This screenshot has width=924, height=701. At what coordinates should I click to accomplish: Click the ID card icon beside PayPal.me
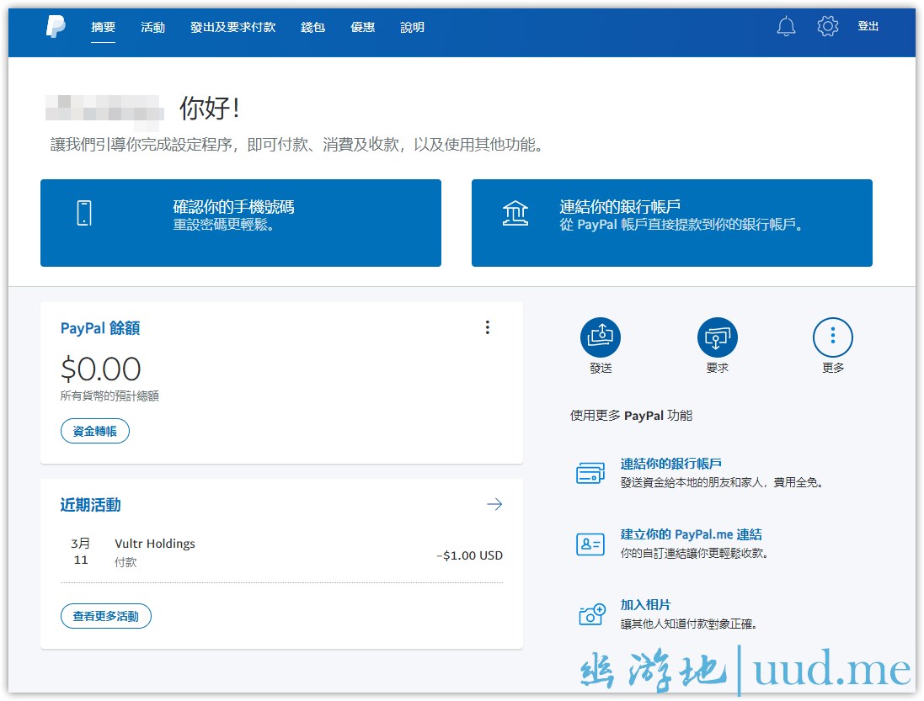click(x=590, y=544)
